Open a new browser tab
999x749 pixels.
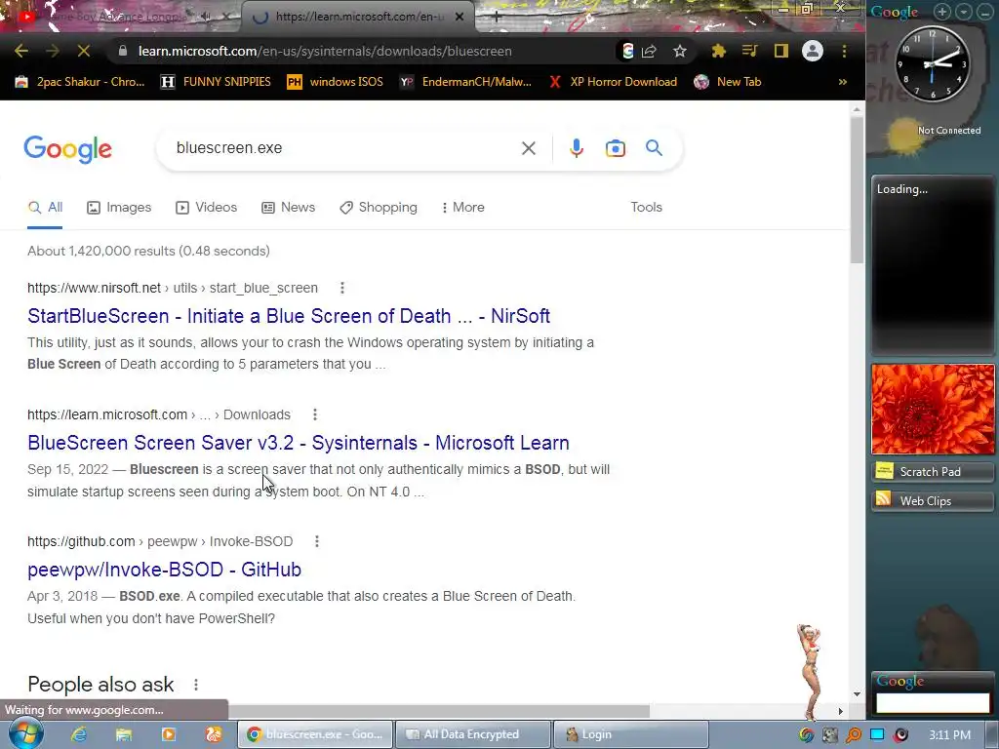(497, 17)
